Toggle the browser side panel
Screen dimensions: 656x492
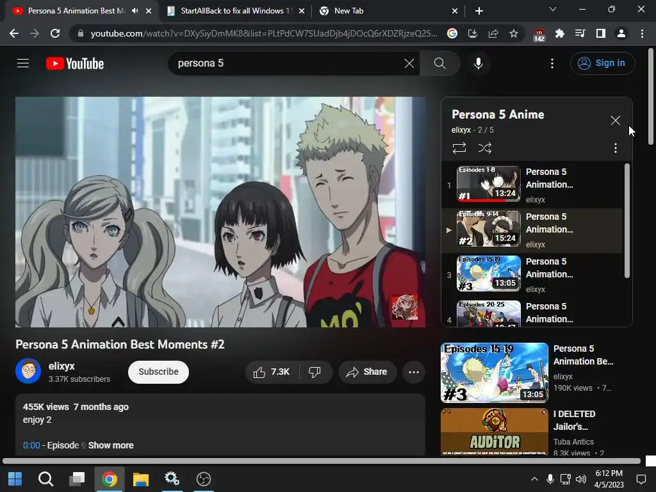point(600,33)
